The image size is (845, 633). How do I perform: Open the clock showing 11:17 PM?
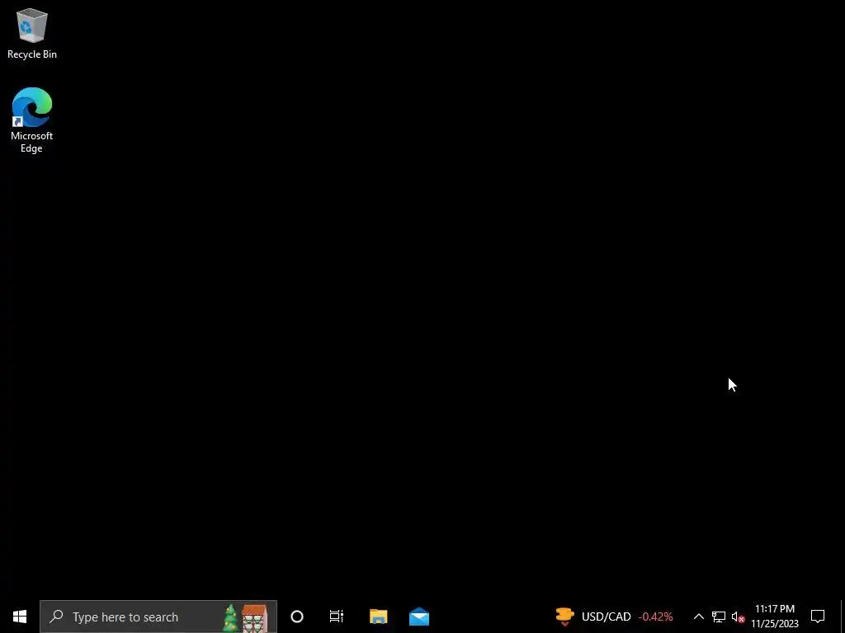pos(774,617)
